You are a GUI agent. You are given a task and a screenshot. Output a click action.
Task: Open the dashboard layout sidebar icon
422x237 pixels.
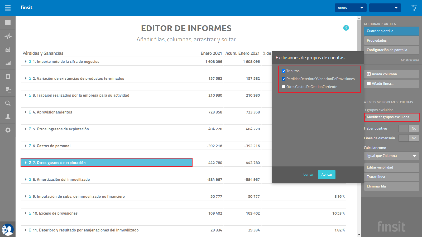[8, 23]
